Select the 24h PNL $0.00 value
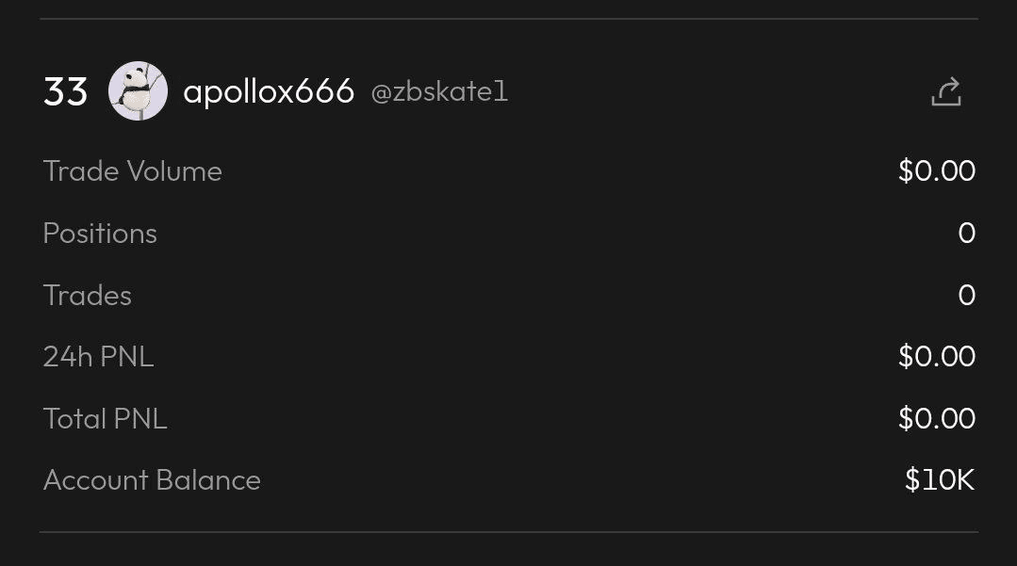Viewport: 1017px width, 566px height. [936, 357]
